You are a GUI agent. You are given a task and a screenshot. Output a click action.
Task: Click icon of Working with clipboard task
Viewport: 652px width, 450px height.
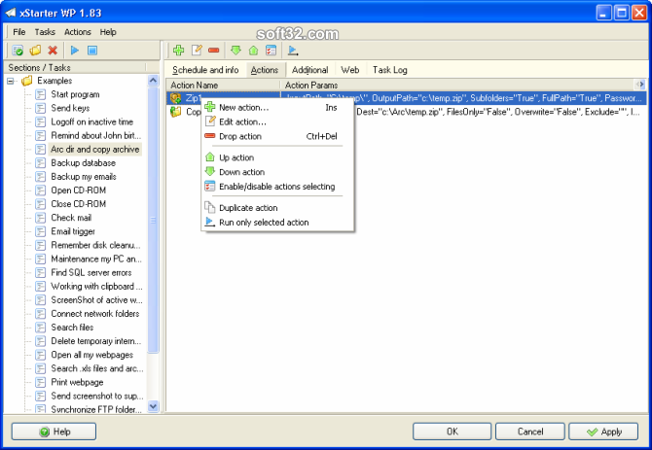(x=40, y=287)
